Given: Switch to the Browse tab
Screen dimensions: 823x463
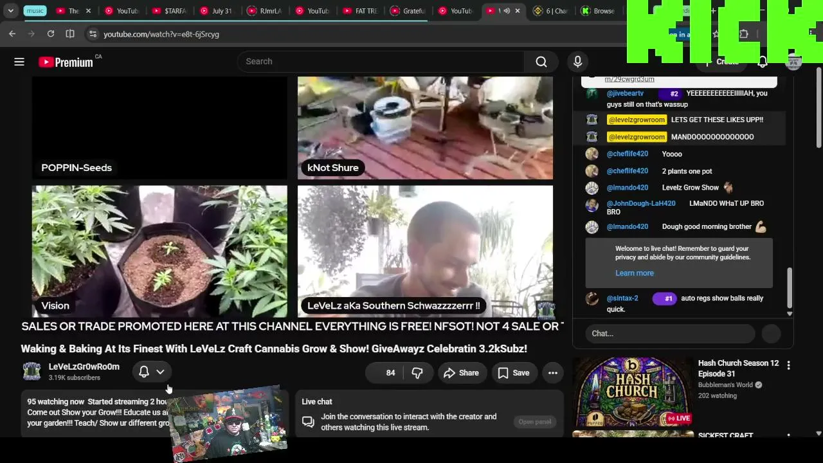Looking at the screenshot, I should [598, 11].
